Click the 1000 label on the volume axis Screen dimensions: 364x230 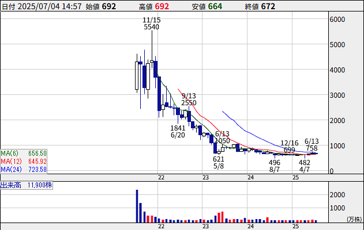tap(337, 208)
